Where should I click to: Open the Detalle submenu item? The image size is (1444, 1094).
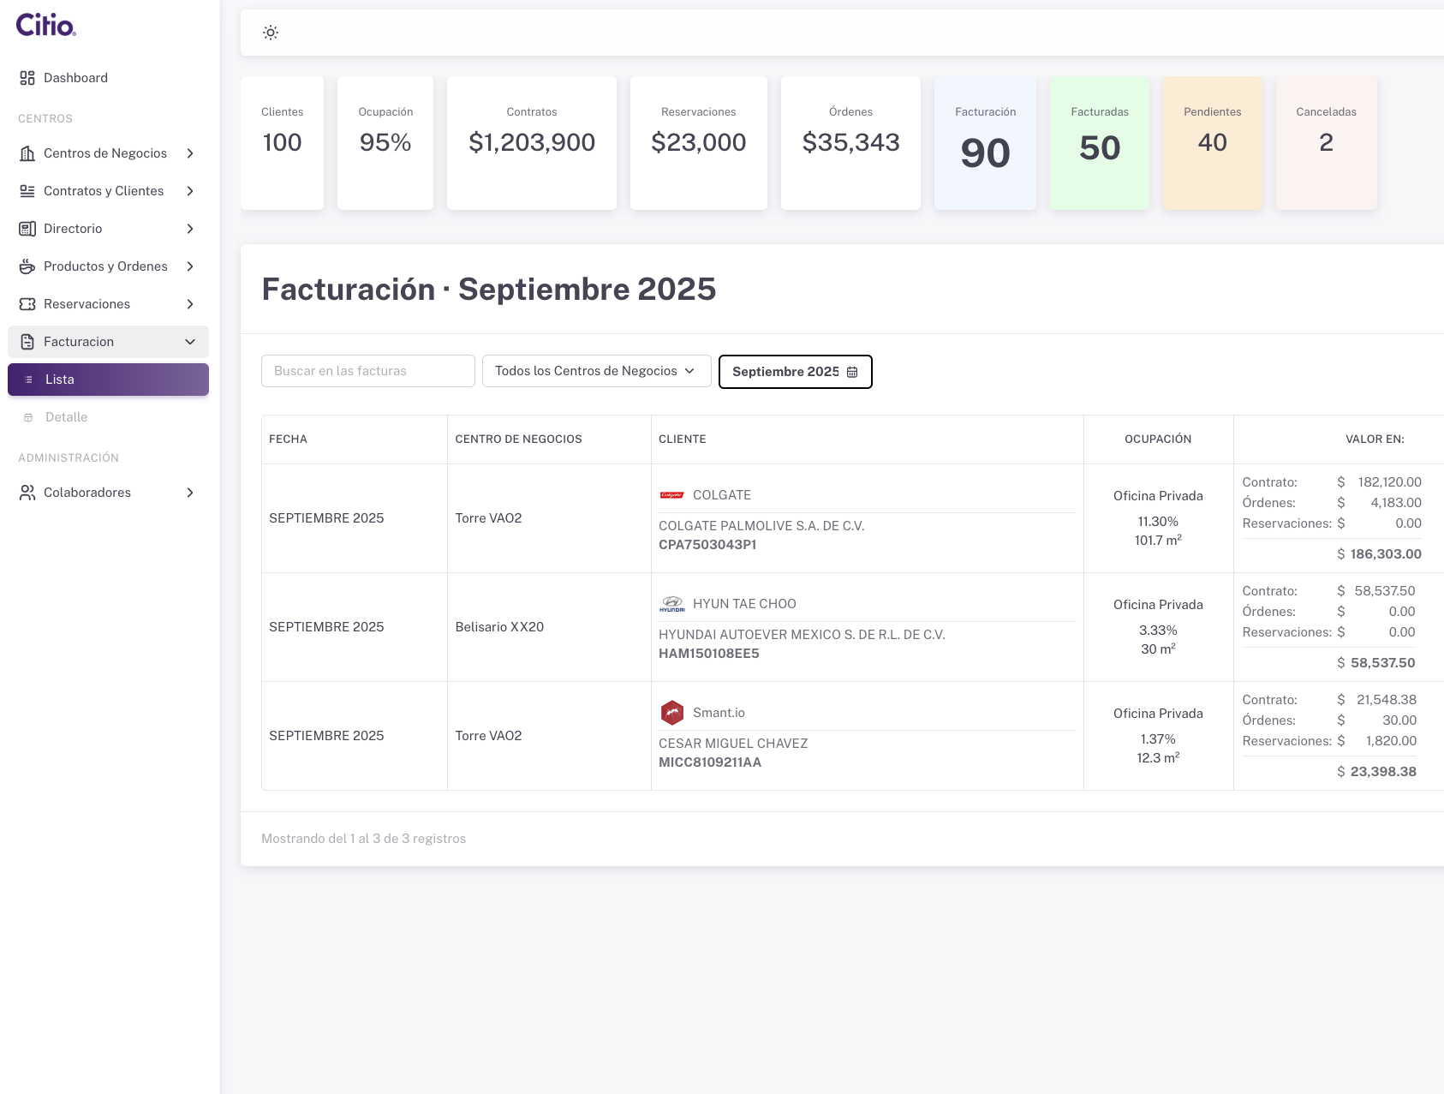click(66, 417)
